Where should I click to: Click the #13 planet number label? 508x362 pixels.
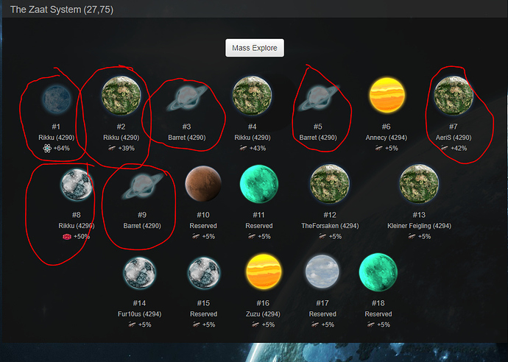(419, 215)
